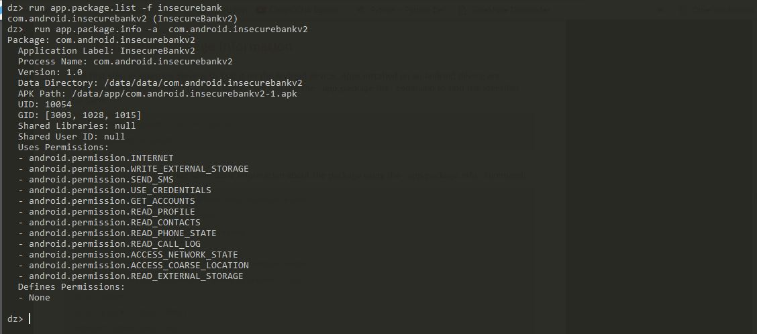
Task: Click the 'UID: 10054' line
Action: (44, 104)
